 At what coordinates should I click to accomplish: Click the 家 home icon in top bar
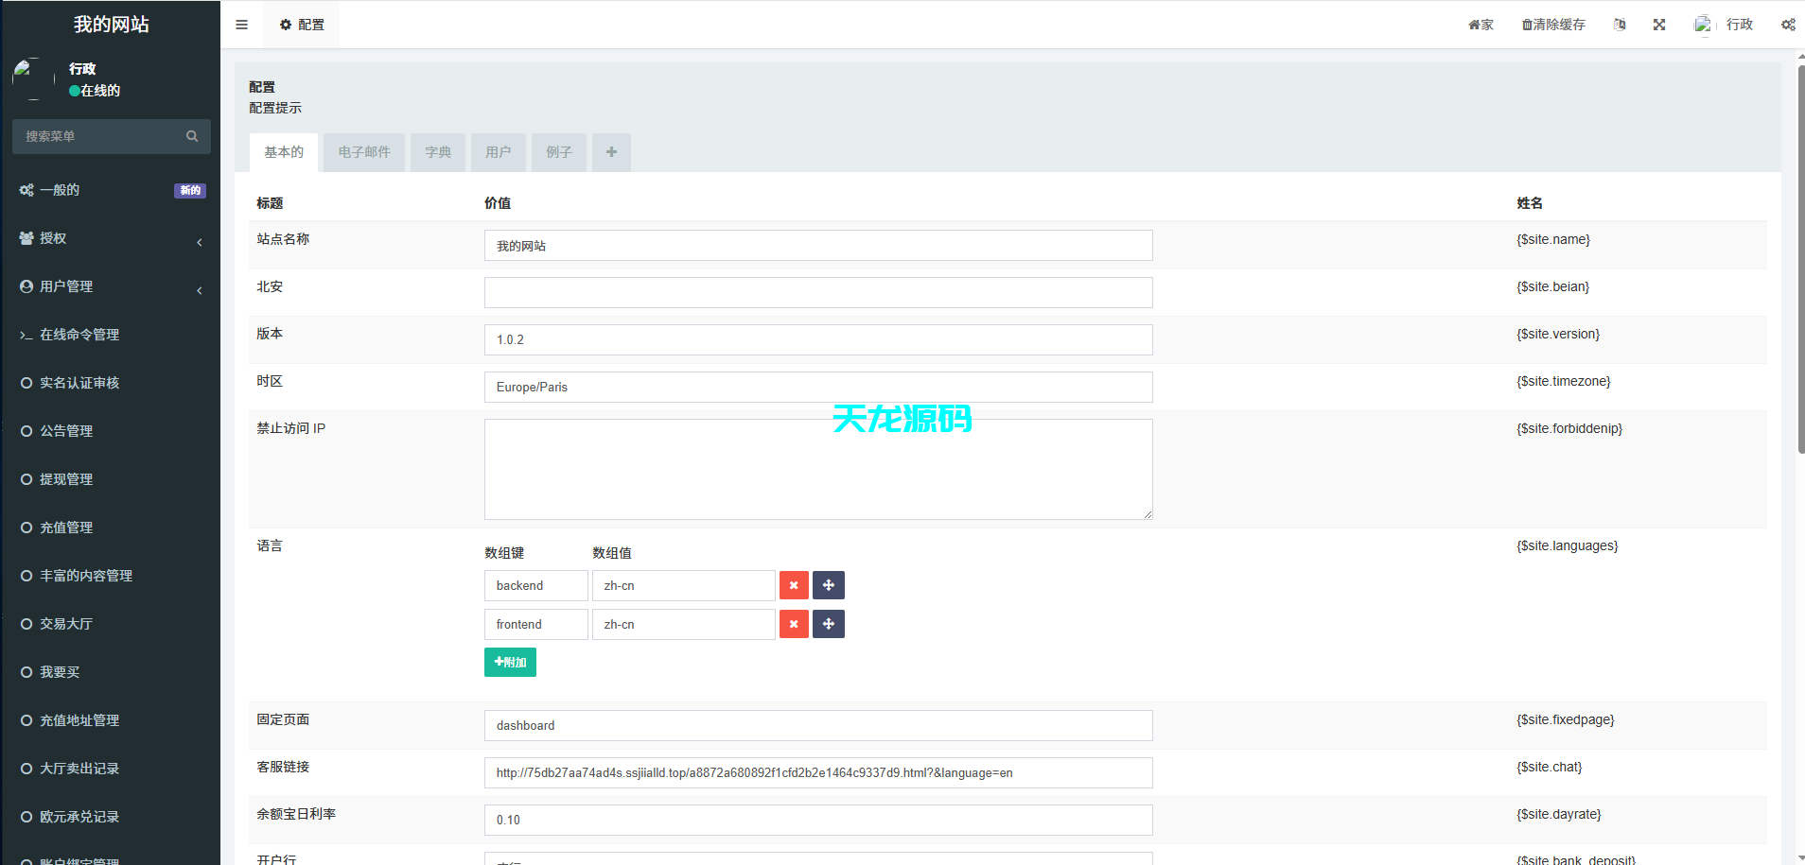point(1480,24)
